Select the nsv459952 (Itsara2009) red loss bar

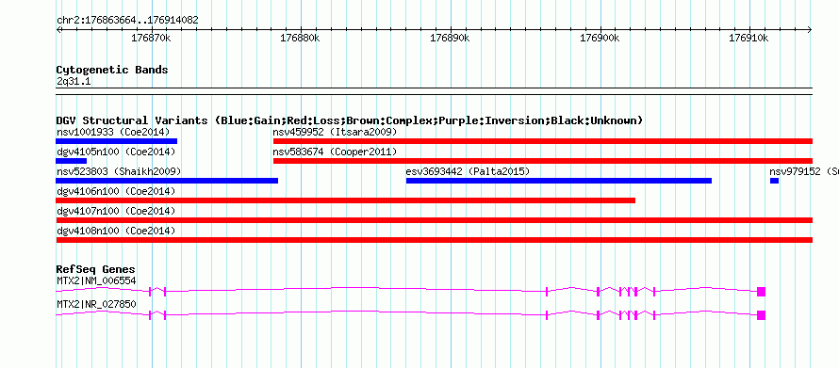[543, 141]
